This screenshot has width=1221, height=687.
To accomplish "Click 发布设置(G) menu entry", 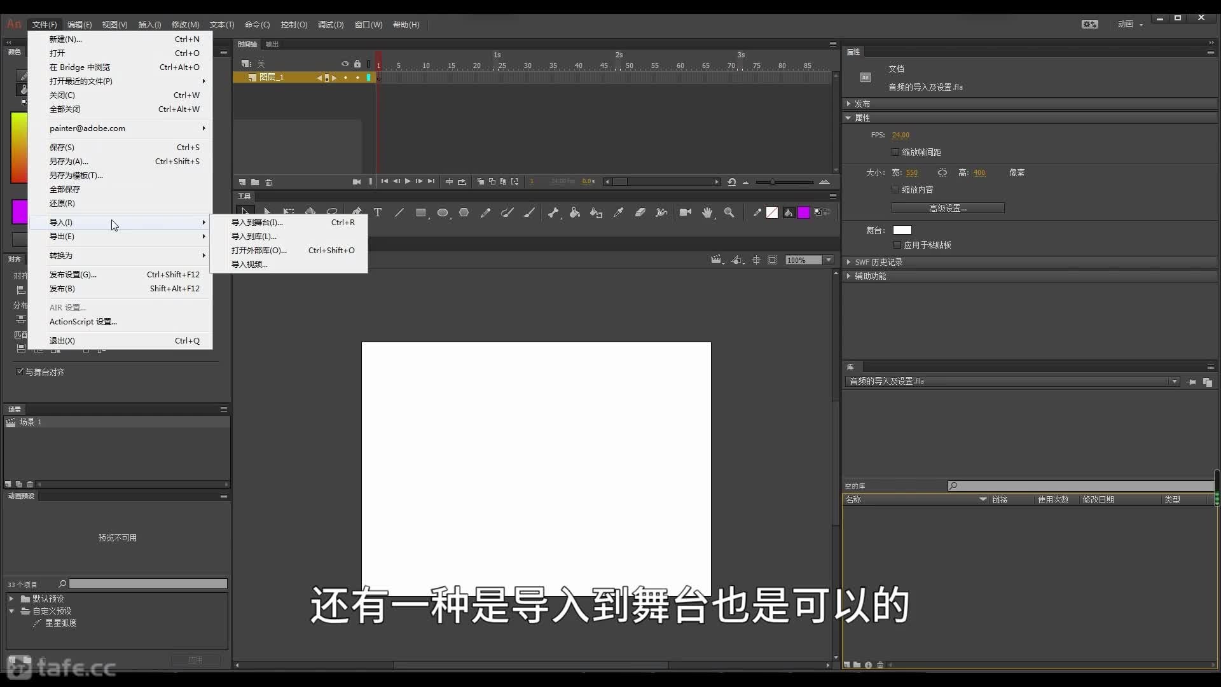I will coord(120,274).
